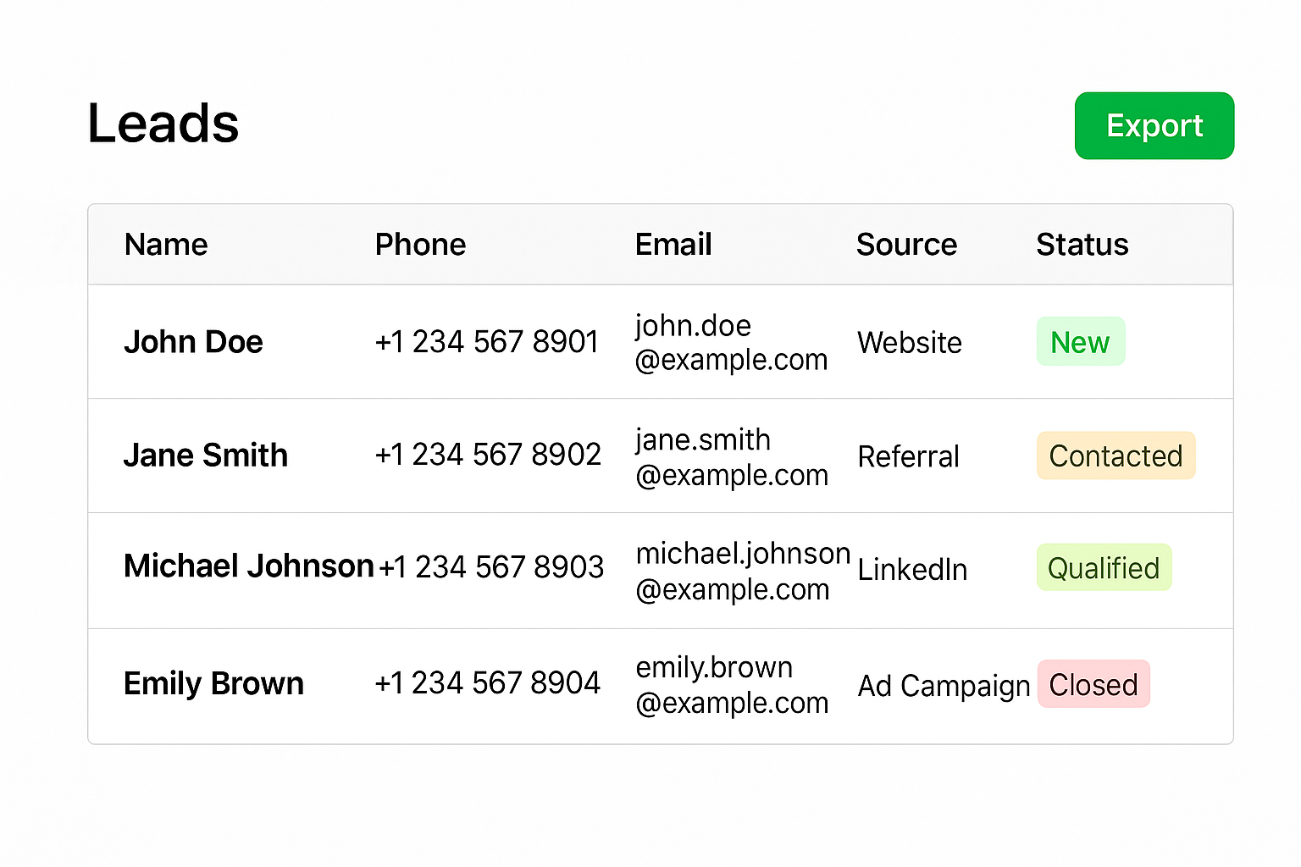The width and height of the screenshot is (1301, 867).
Task: Click the Qualified status badge
Action: click(x=1104, y=568)
